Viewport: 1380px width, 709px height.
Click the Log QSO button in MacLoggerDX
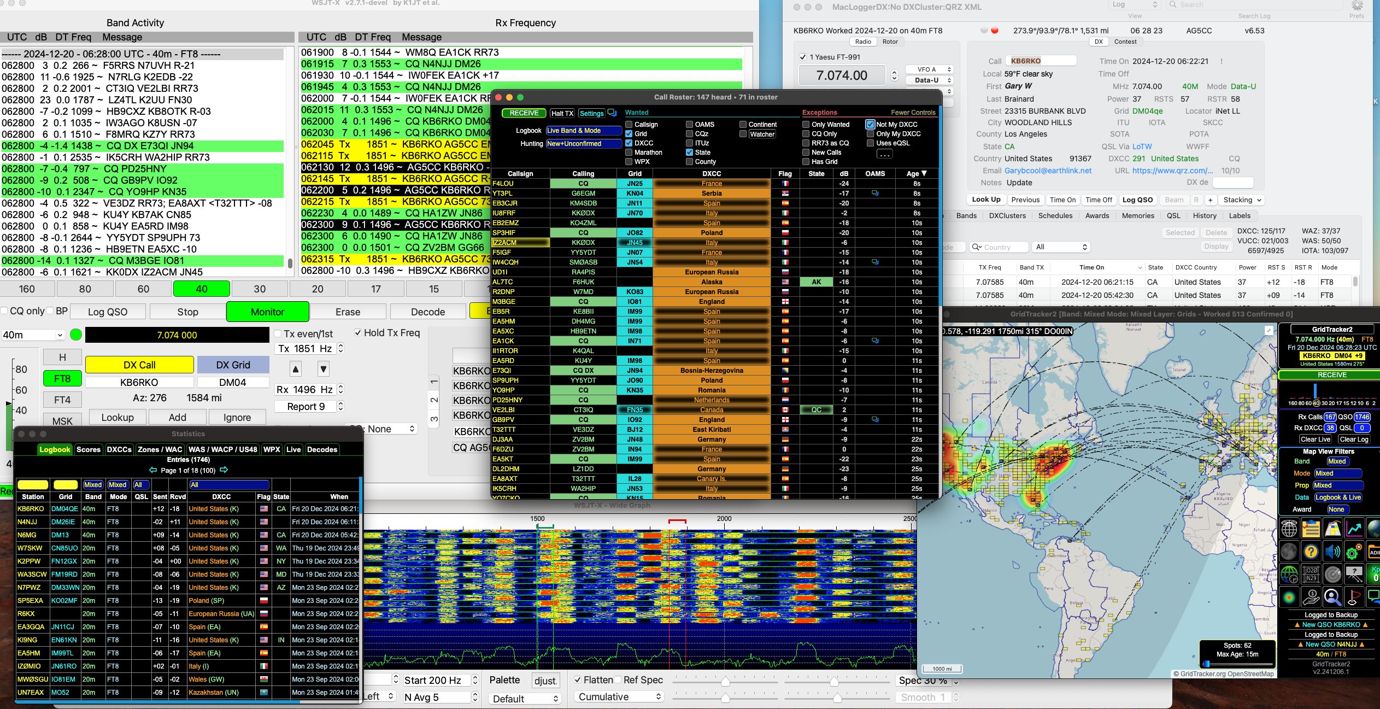coord(1138,200)
